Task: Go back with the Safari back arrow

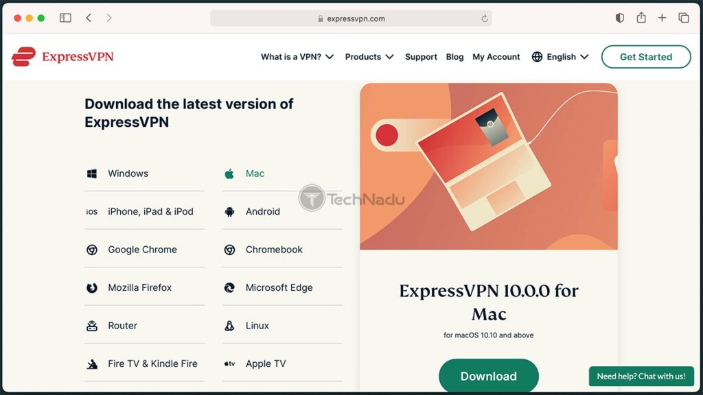Action: pyautogui.click(x=89, y=18)
